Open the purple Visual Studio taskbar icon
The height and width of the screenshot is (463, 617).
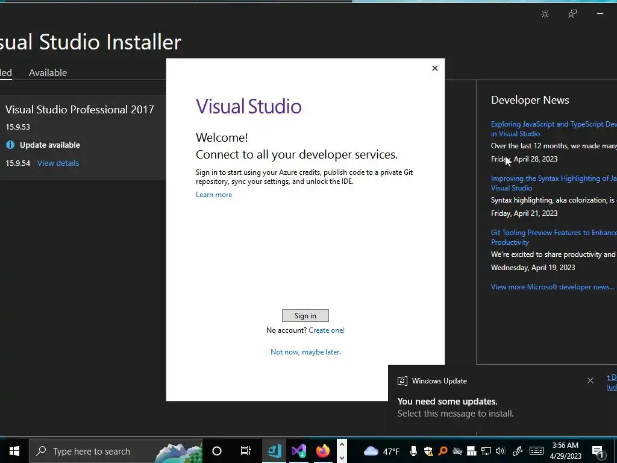click(299, 451)
